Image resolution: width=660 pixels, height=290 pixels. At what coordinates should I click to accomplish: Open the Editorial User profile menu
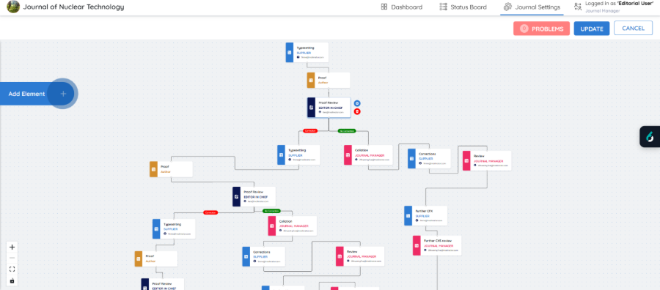614,7
